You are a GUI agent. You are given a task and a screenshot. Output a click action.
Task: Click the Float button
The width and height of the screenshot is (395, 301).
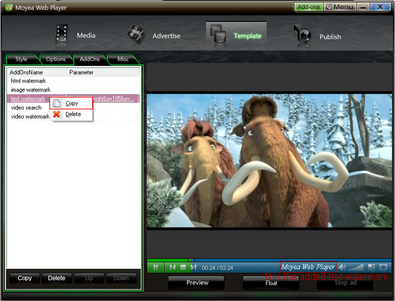271,283
